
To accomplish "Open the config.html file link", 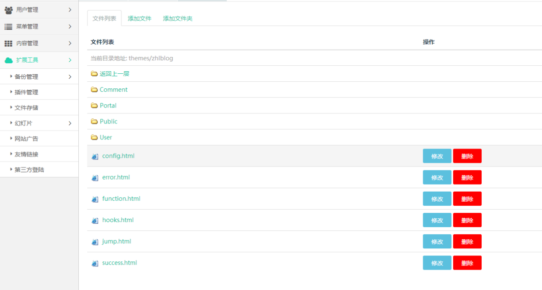I will point(118,156).
